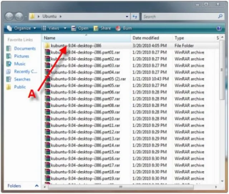Viewport: 229px width, 194px height.
Task: Open Pictures in Favorite Links
Action: click(21, 56)
